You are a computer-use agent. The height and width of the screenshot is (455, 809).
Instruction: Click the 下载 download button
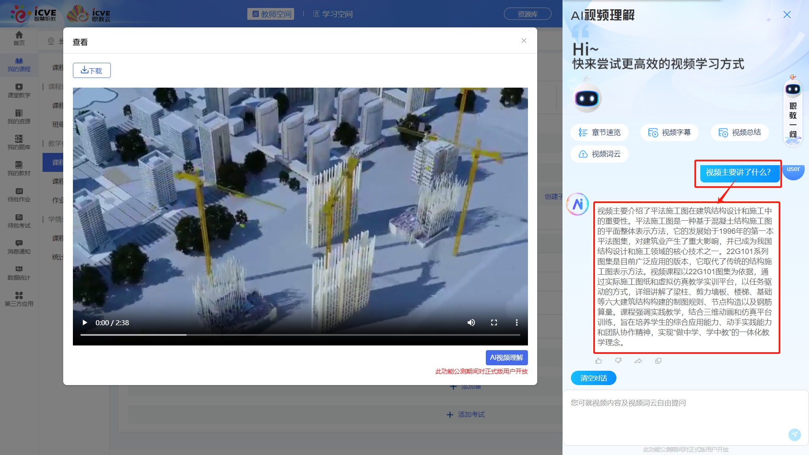tap(91, 70)
